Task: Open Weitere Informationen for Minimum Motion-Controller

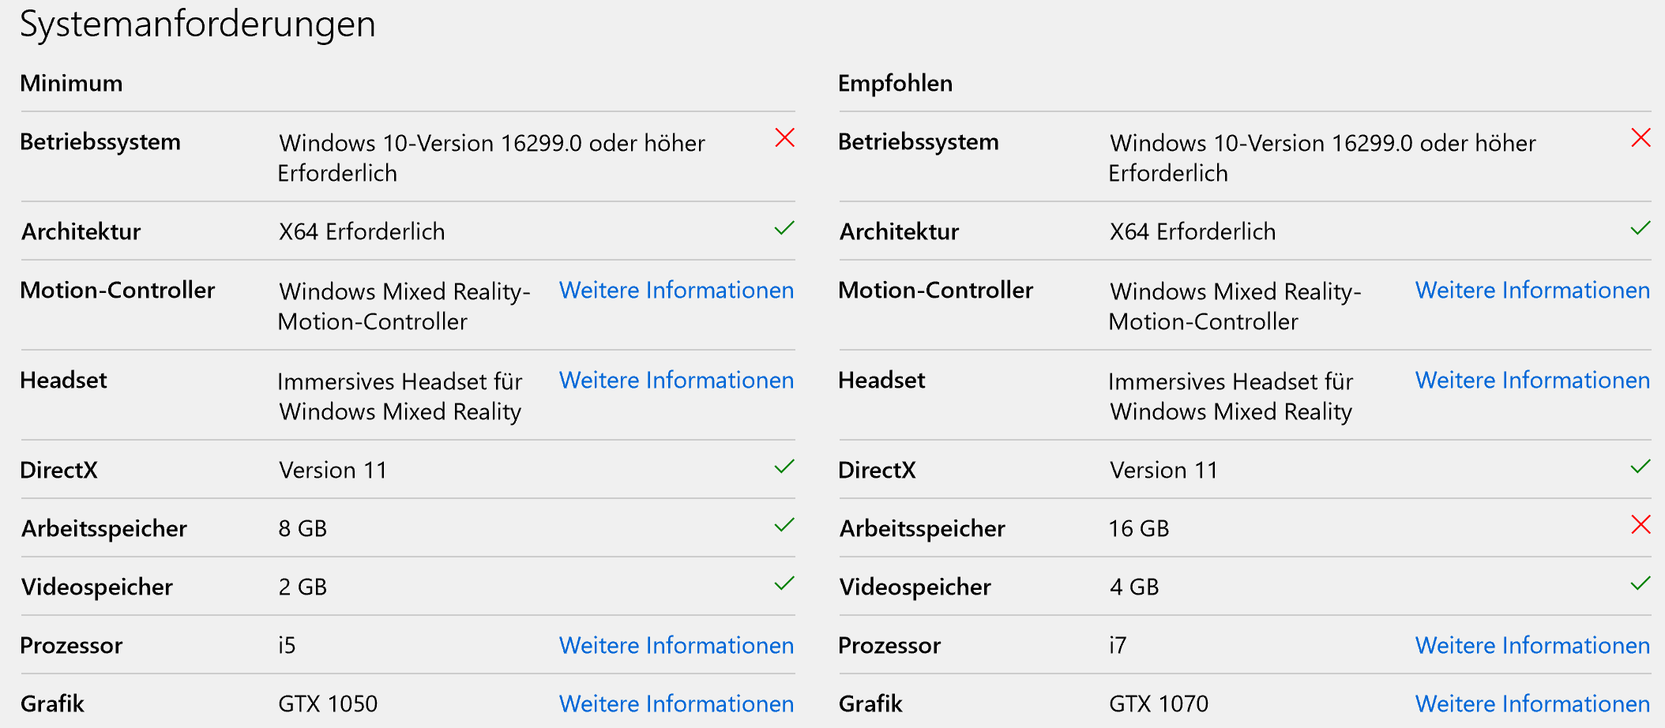Action: click(x=676, y=291)
